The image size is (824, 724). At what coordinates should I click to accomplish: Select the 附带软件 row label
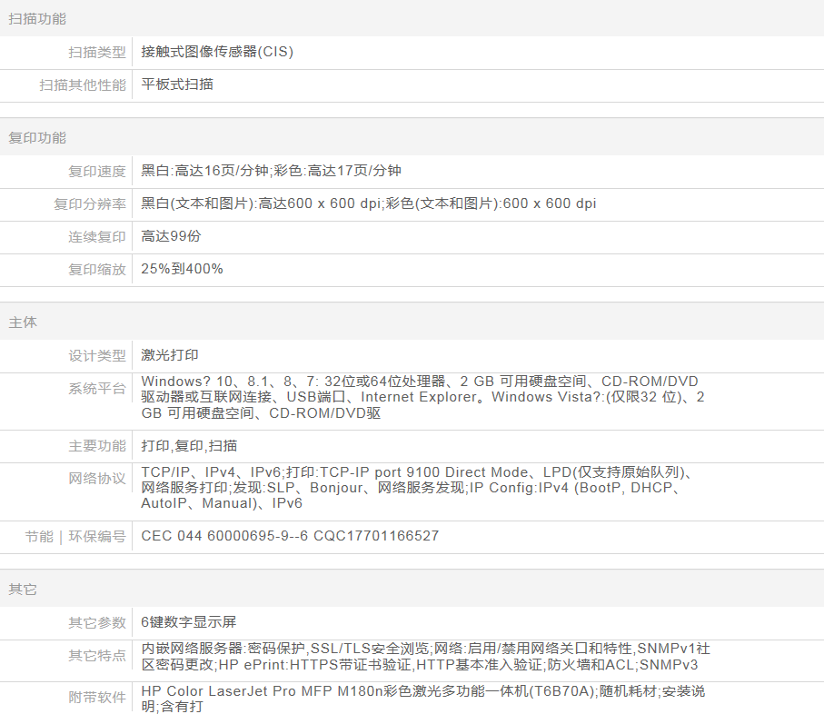(x=97, y=698)
